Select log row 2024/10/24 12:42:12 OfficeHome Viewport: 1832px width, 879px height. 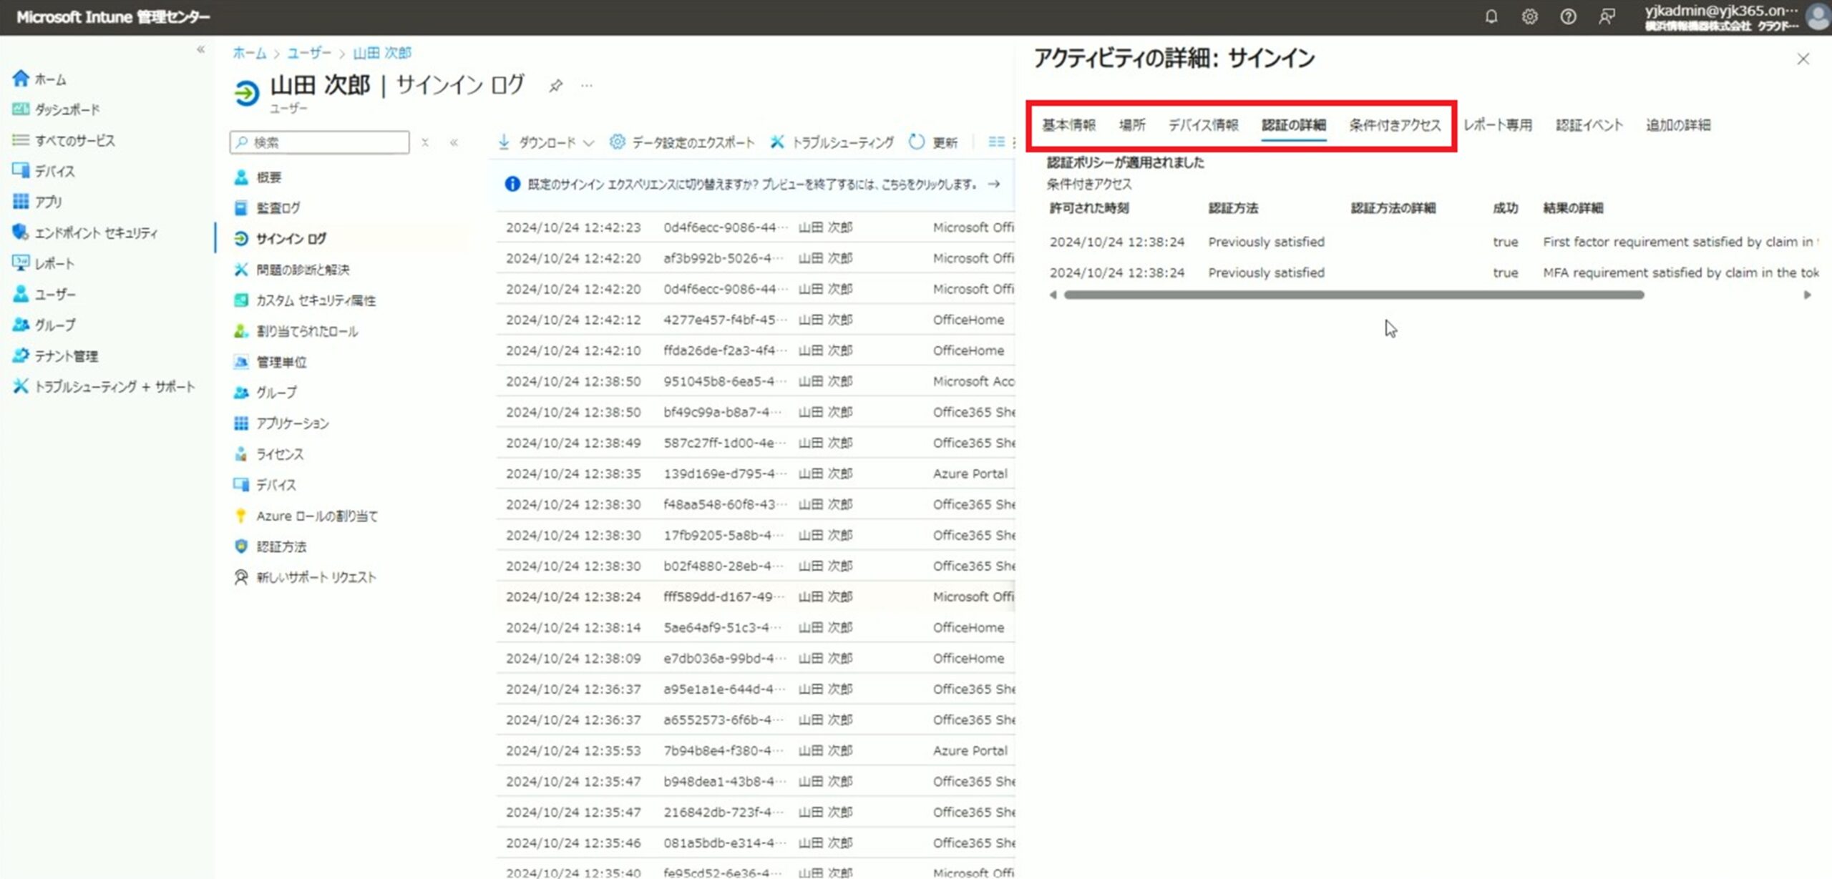756,320
